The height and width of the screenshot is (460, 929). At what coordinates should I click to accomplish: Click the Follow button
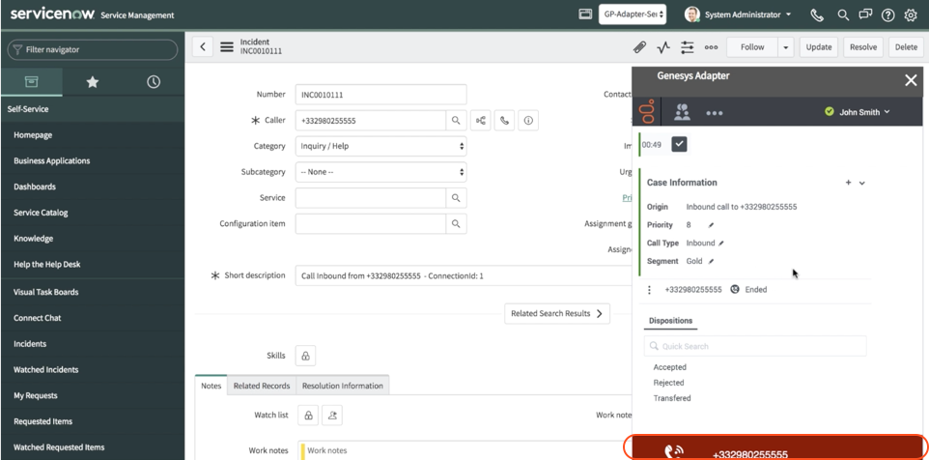coord(752,46)
